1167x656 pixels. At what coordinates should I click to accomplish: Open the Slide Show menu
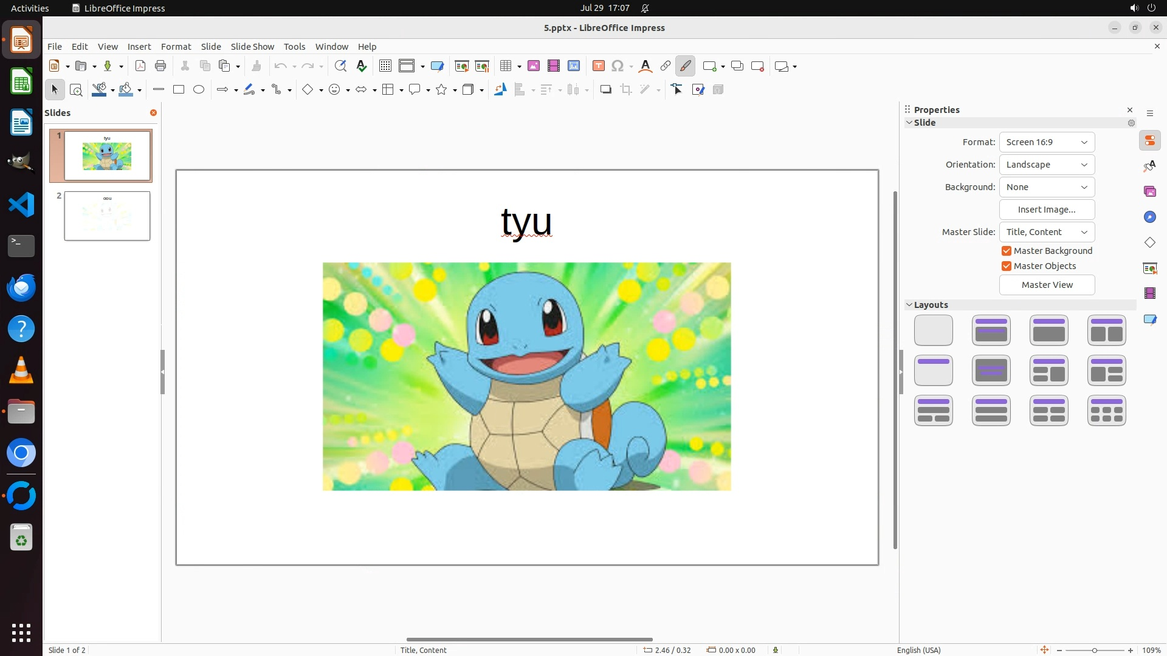pos(252,47)
